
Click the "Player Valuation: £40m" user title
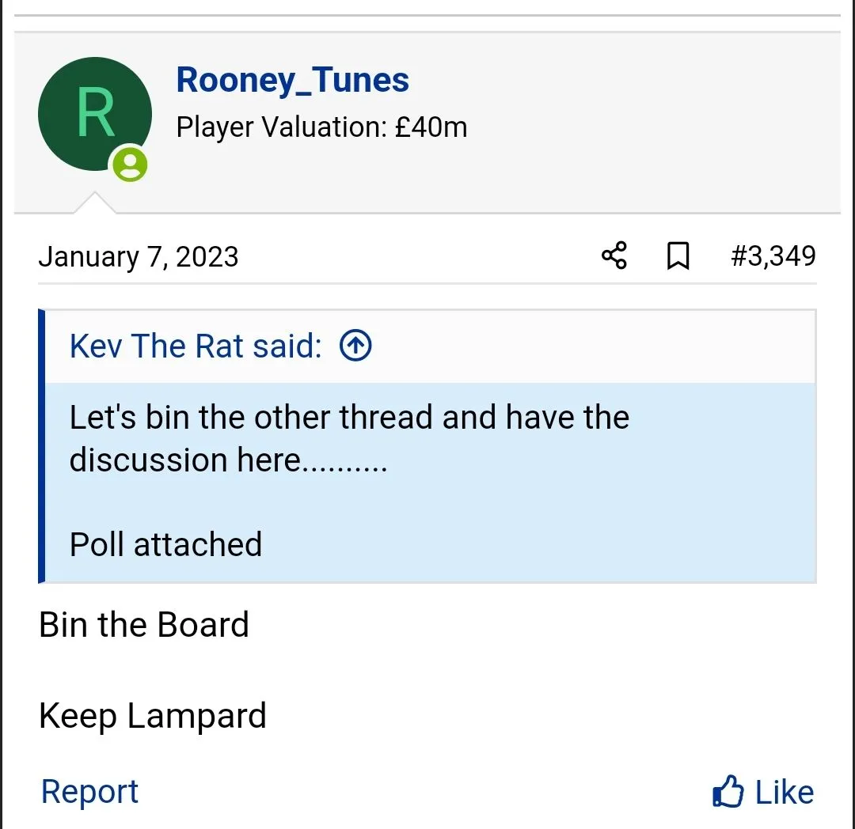321,127
